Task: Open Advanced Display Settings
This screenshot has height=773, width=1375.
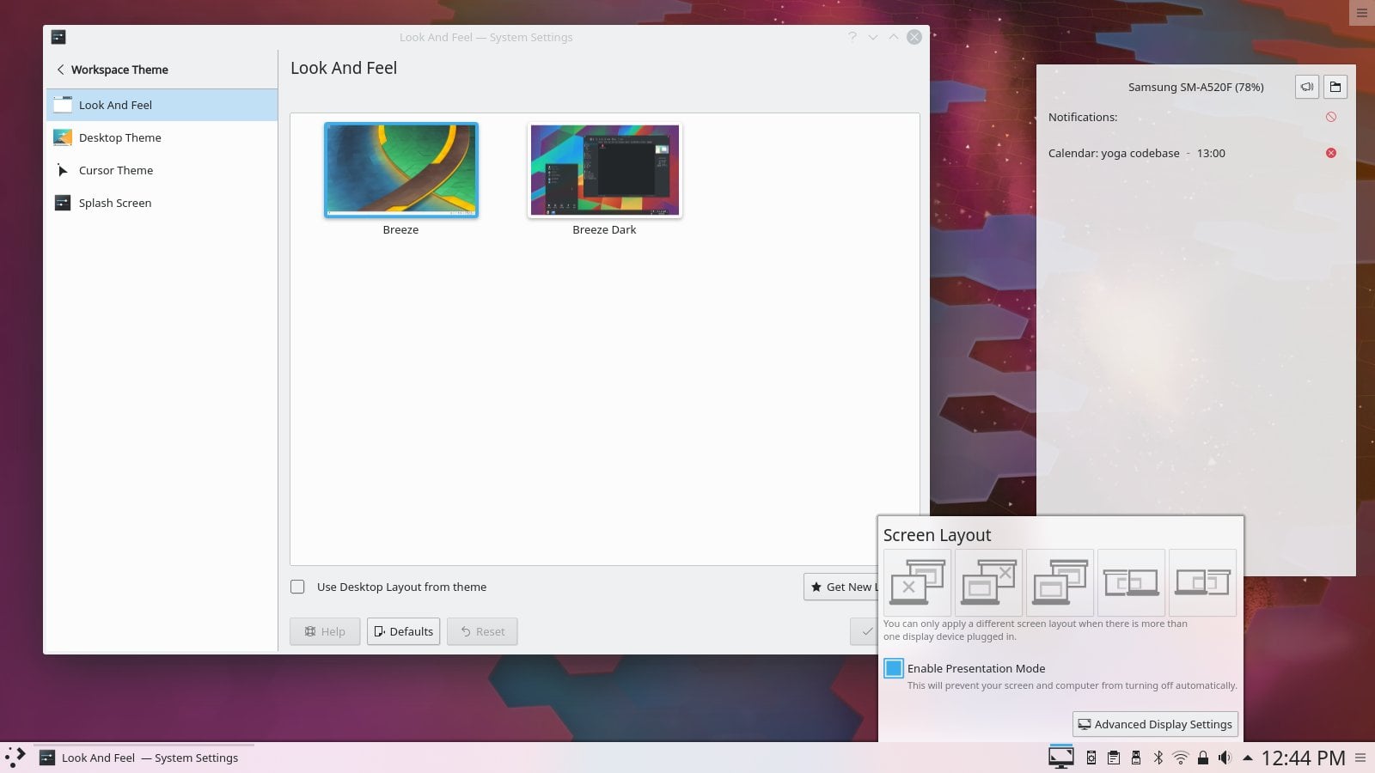Action: click(1155, 724)
